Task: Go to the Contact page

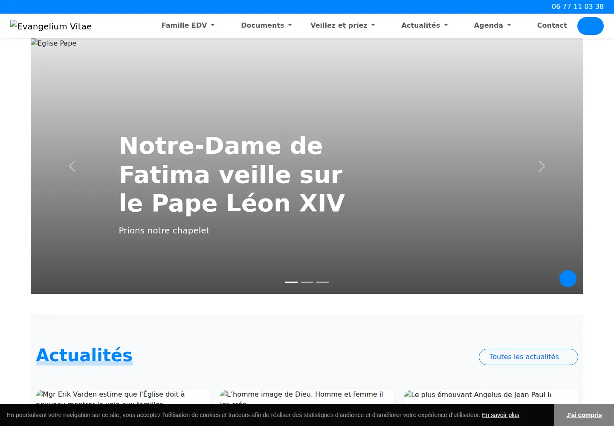Action: (x=552, y=26)
